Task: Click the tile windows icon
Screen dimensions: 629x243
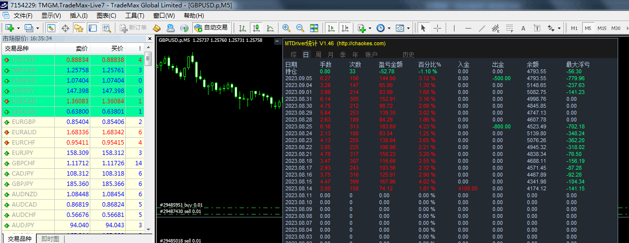Action: (x=314, y=28)
